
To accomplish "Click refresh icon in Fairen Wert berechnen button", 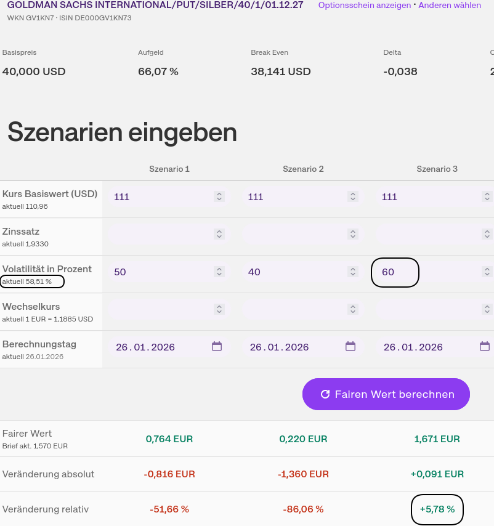I will [325, 394].
